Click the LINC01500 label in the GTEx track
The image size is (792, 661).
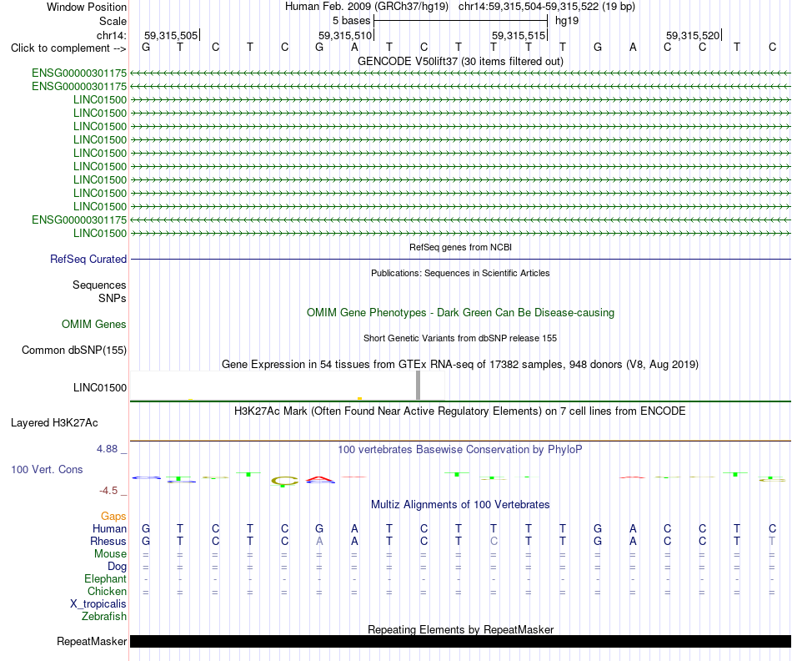pos(100,388)
